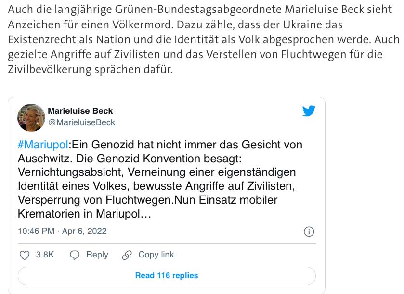
Task: Click the Copy link text label
Action: (x=156, y=255)
